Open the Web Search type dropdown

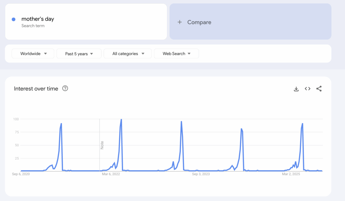[x=177, y=53]
